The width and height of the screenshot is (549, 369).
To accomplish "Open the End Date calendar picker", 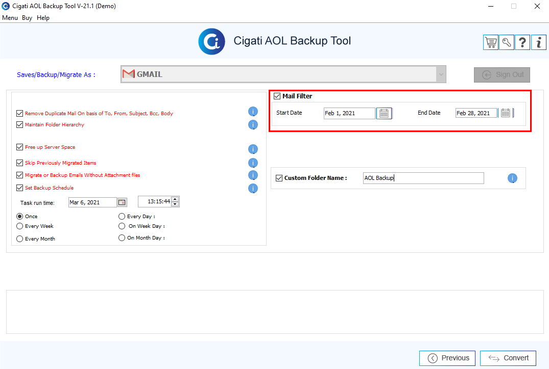I will click(506, 113).
